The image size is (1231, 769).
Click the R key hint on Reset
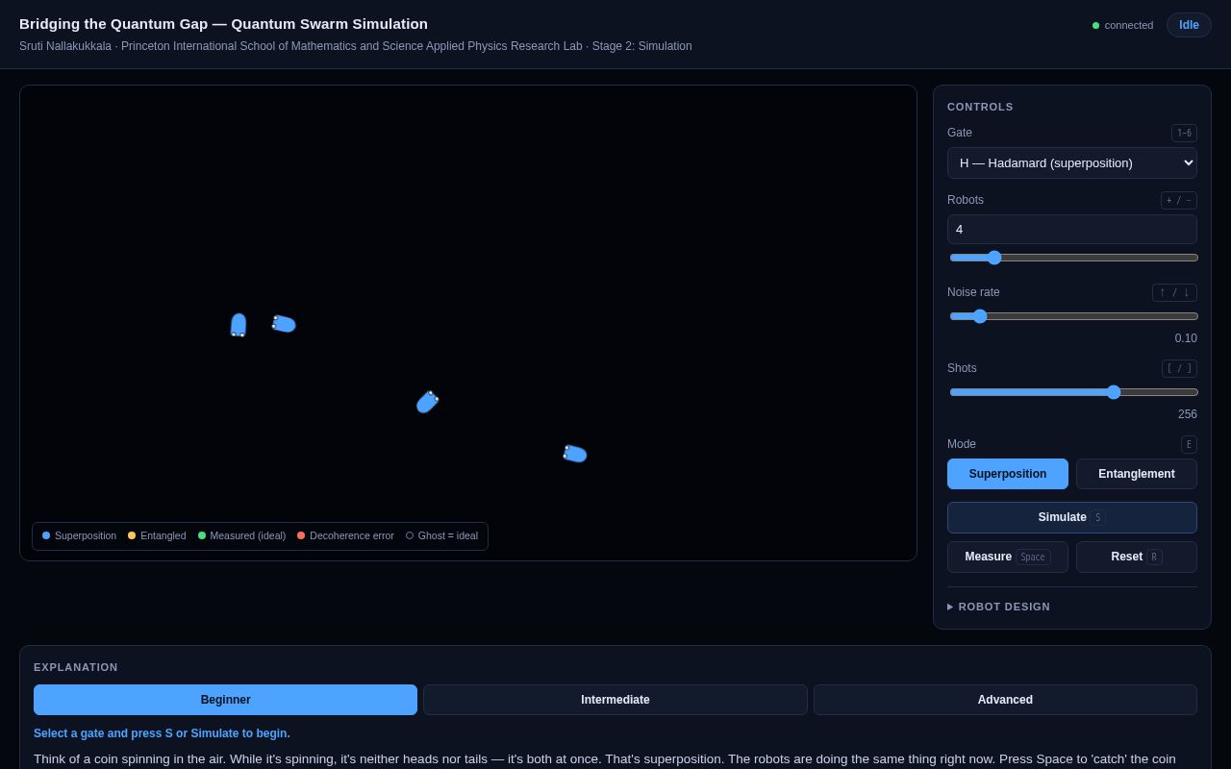click(1154, 557)
